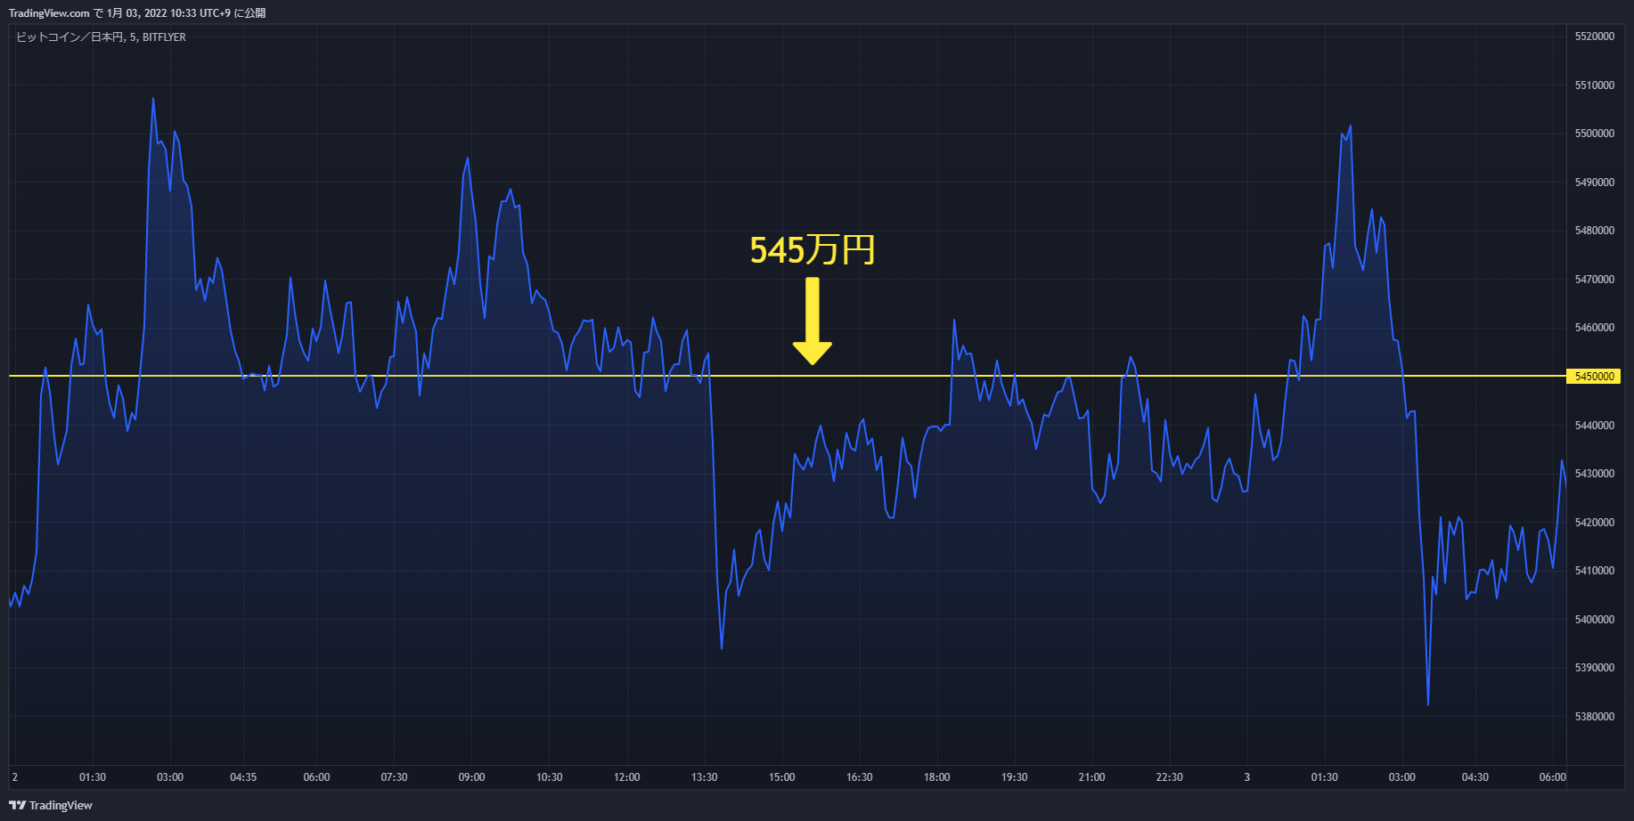Click the 16:30 time axis label

click(x=859, y=777)
